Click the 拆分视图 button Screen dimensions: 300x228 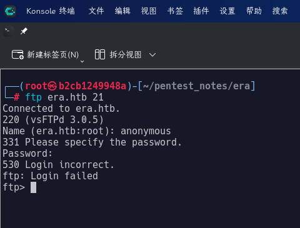pyautogui.click(x=118, y=54)
